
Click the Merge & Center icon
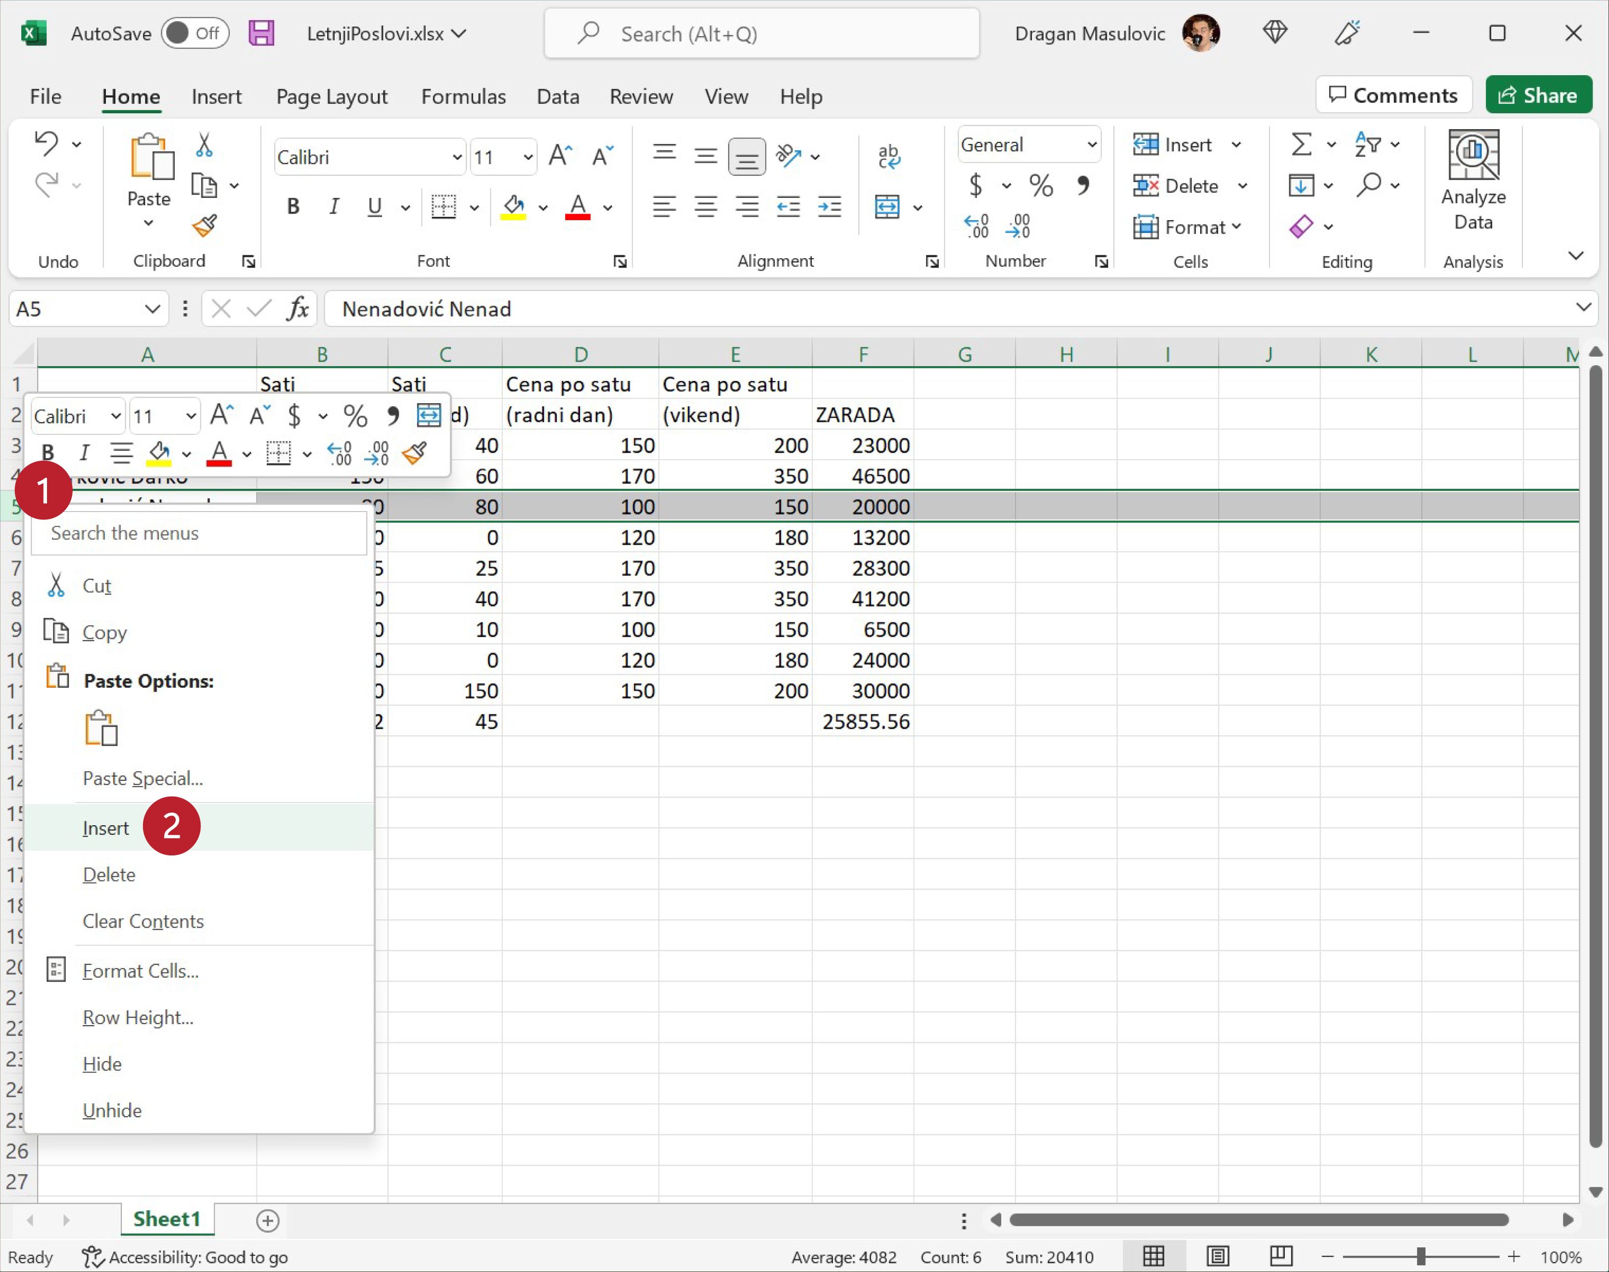click(886, 207)
